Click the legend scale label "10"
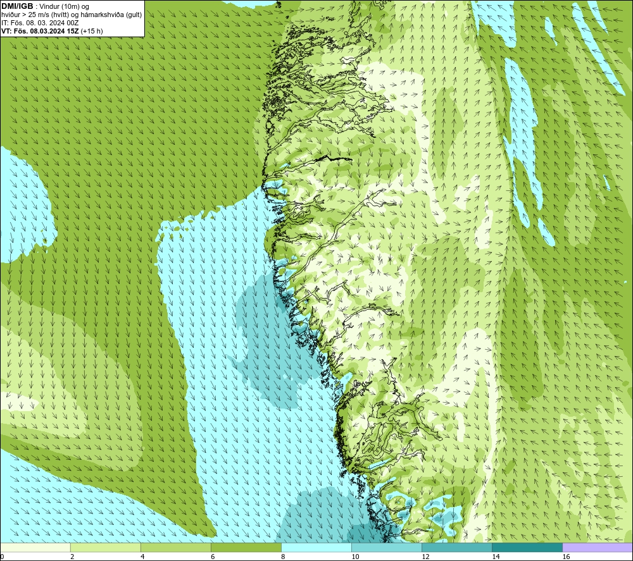The image size is (633, 561). (355, 557)
